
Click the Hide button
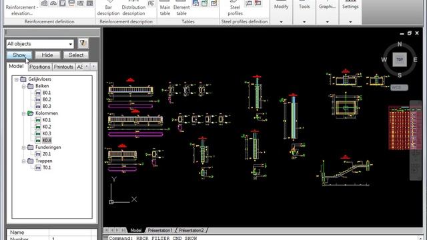(x=47, y=55)
